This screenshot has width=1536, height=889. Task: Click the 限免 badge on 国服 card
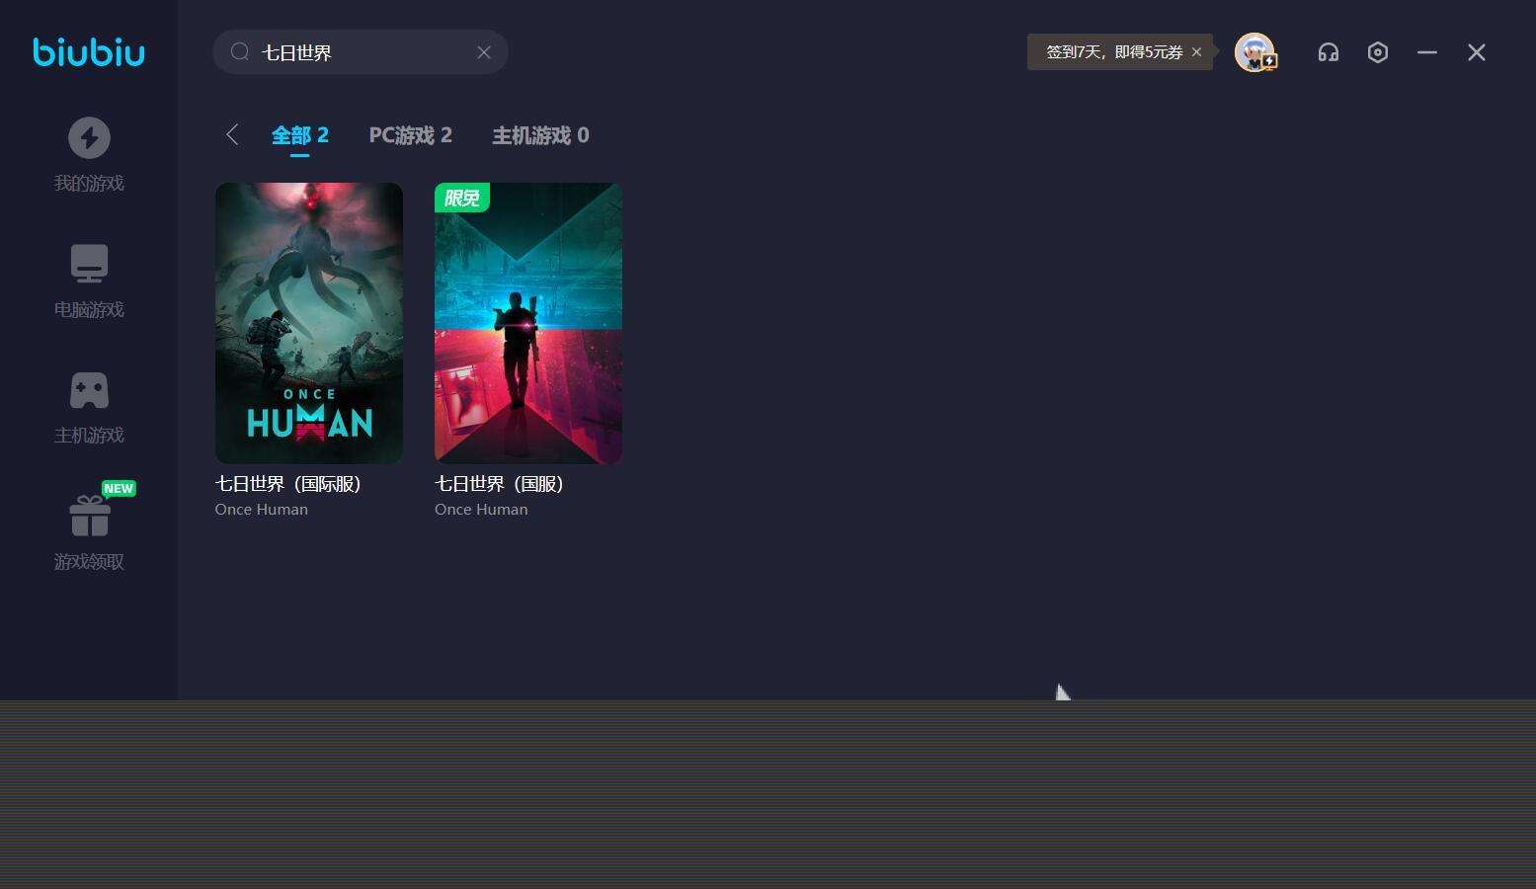point(462,198)
